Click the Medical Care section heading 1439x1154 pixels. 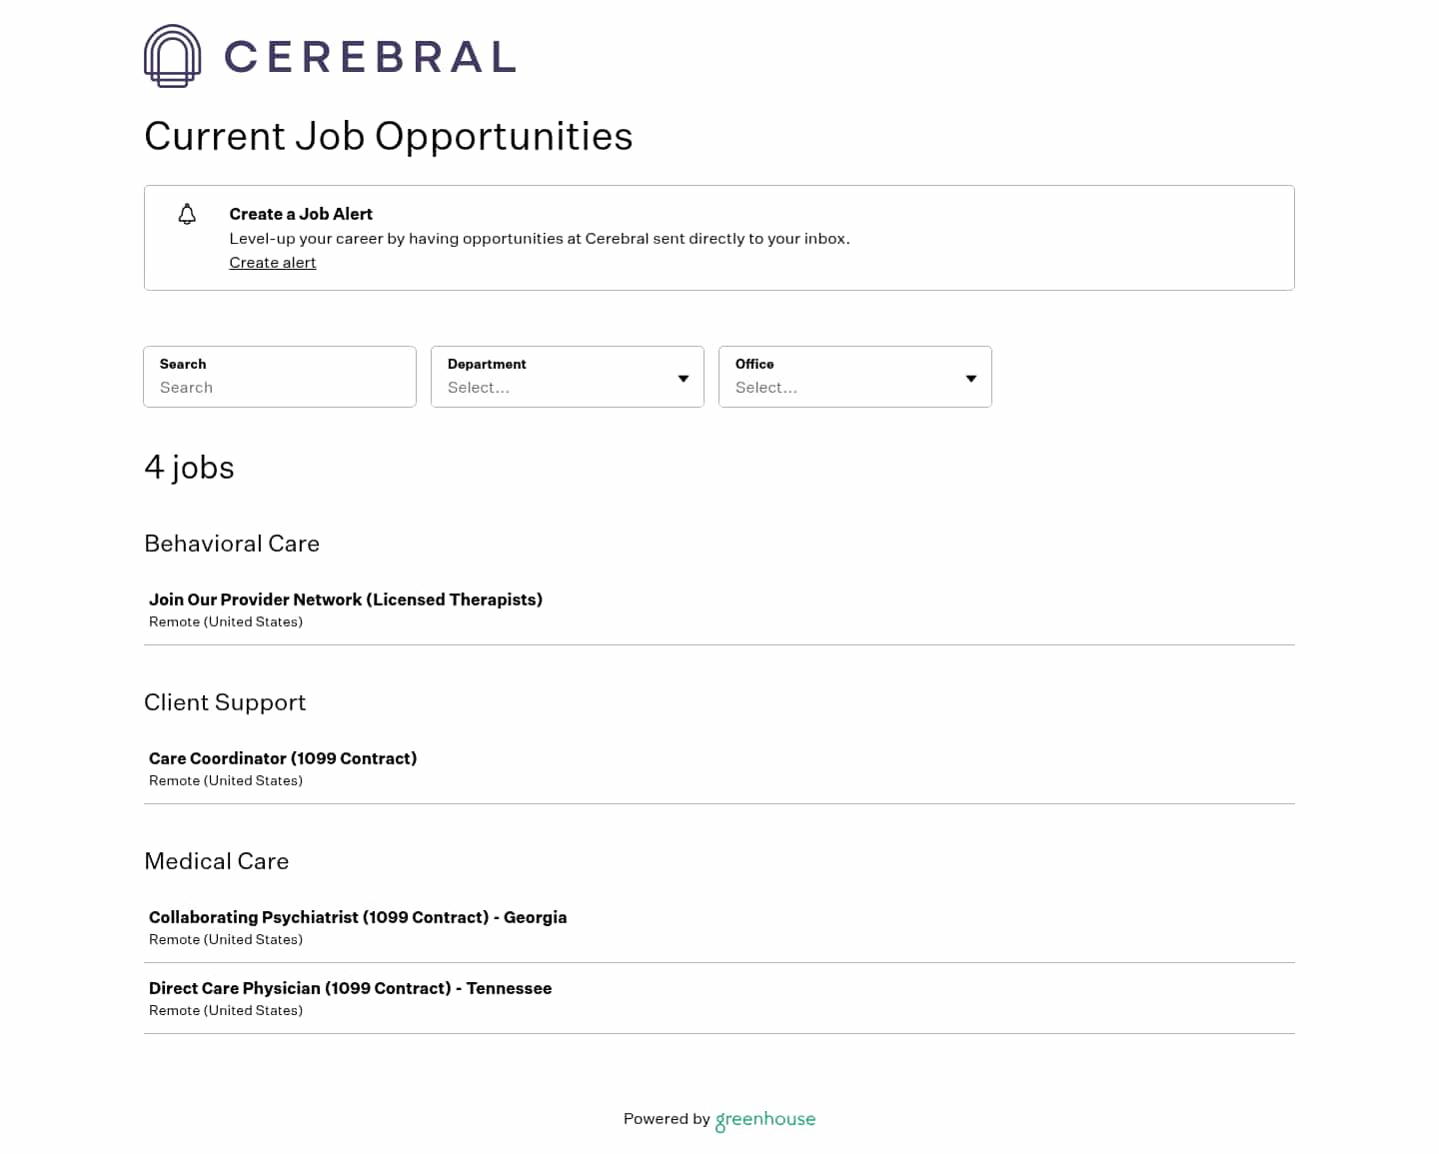point(216,861)
